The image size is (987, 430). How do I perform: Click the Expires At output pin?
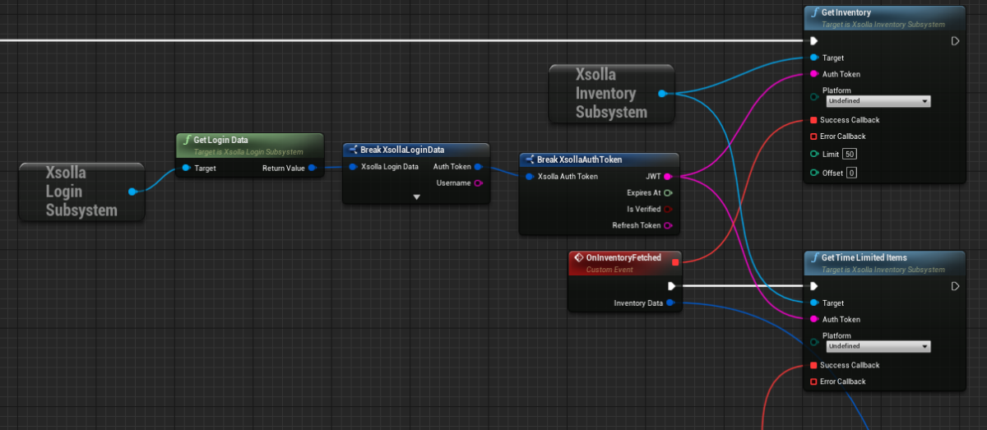tap(667, 193)
